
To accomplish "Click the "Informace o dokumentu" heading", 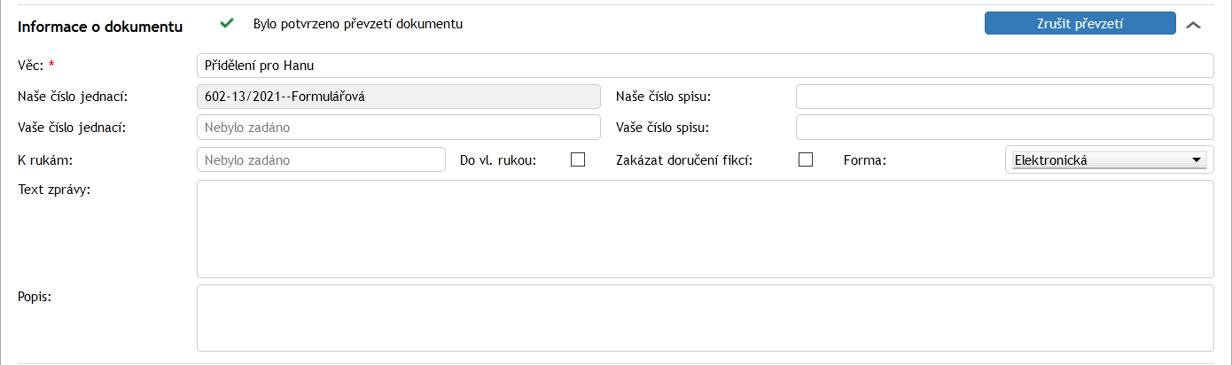I will [100, 27].
